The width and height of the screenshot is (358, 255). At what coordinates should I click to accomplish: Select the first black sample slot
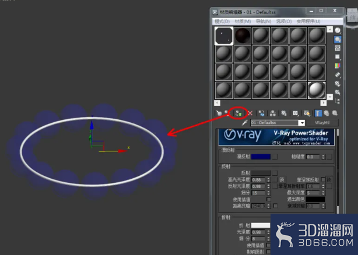(x=224, y=36)
